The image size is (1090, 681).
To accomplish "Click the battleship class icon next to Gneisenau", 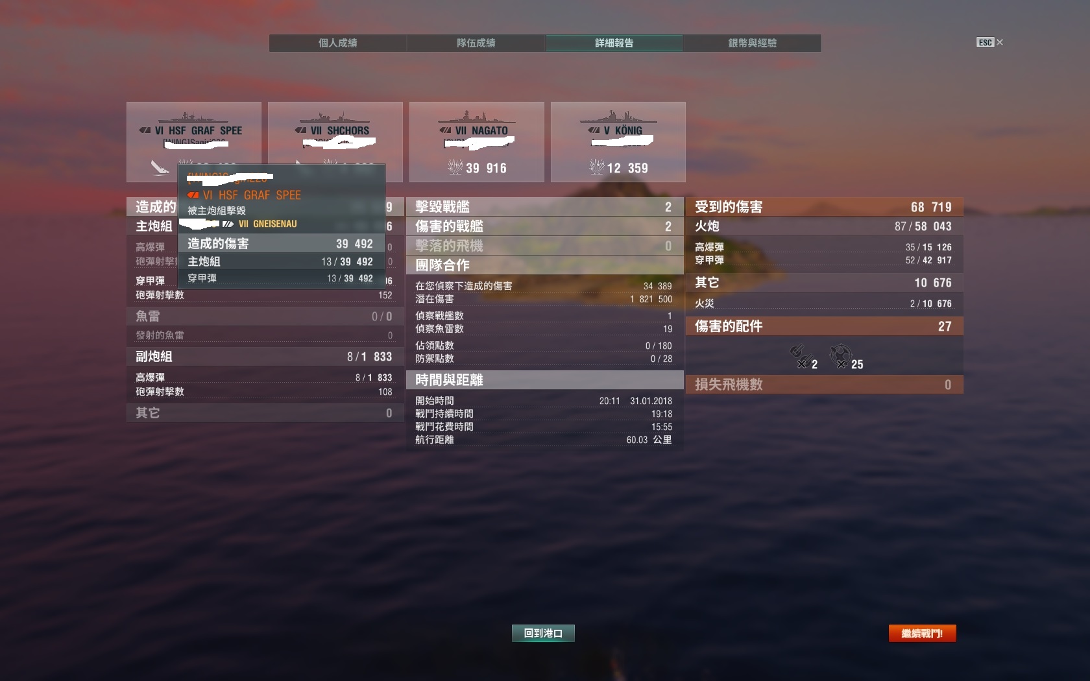I will click(x=228, y=224).
